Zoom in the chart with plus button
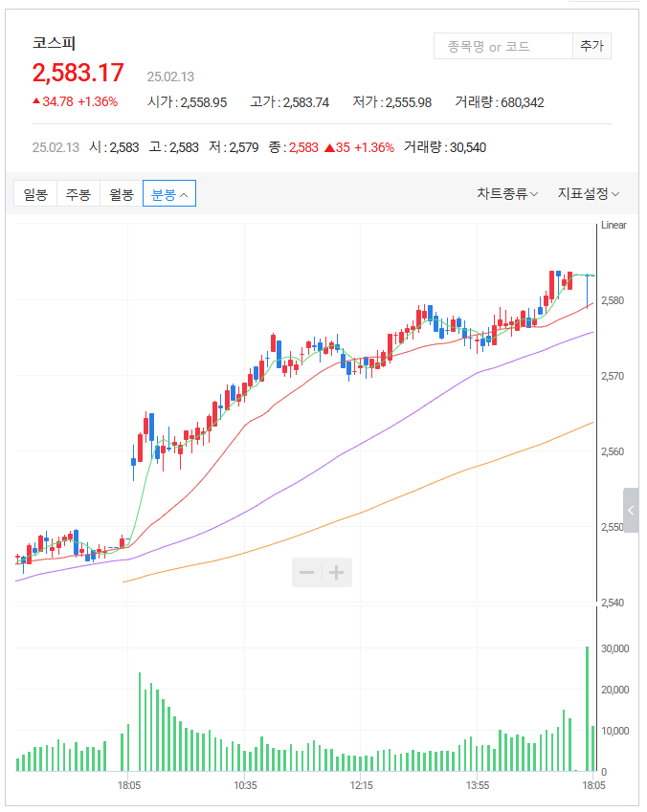This screenshot has height=812, width=647. [x=336, y=573]
